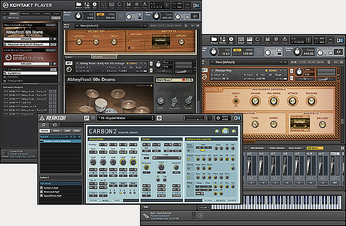Click NI logo in left Kontakt Player header
The width and height of the screenshot is (346, 226).
click(x=196, y=5)
